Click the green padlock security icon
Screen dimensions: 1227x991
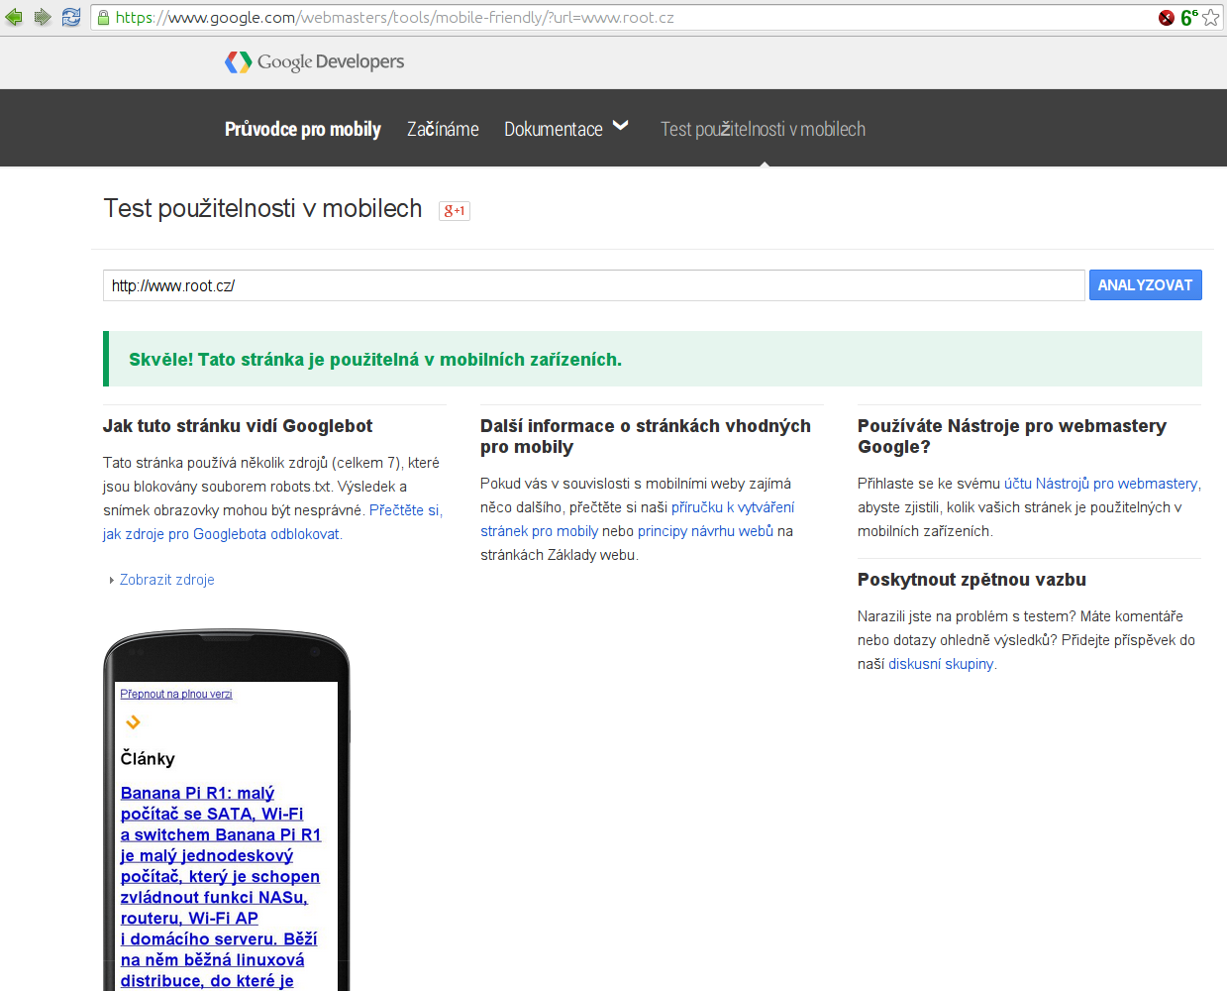pos(103,18)
